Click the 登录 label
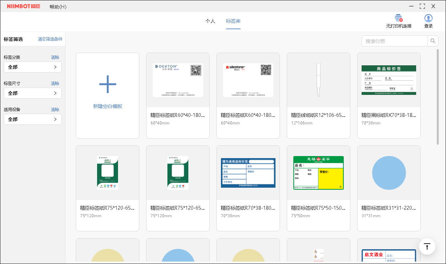 click(x=429, y=26)
